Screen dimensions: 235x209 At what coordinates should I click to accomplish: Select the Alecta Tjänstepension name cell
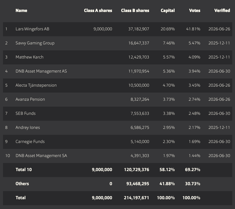tap(36, 85)
